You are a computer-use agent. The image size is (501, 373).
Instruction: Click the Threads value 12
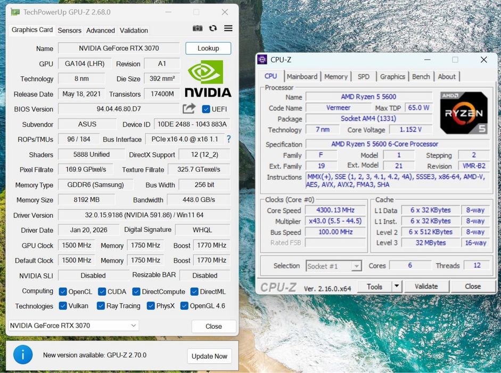coord(477,265)
